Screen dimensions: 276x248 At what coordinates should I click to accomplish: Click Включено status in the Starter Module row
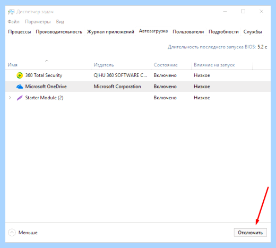pos(165,98)
